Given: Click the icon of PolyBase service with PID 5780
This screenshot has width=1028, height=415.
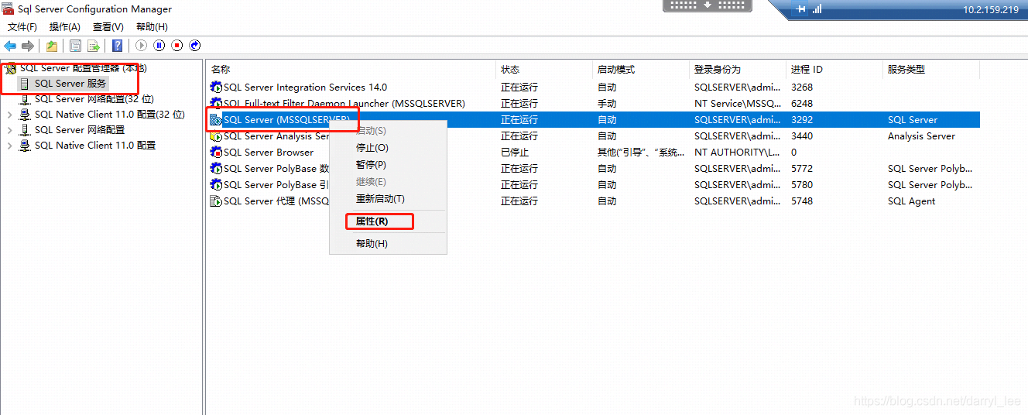Looking at the screenshot, I should pyautogui.click(x=216, y=185).
